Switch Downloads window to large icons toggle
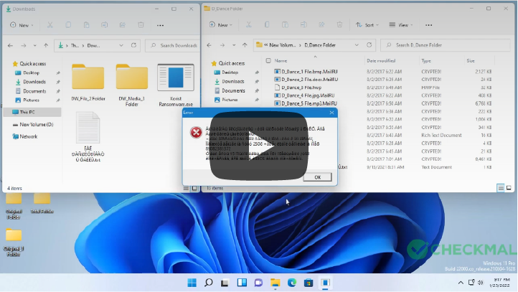The width and height of the screenshot is (518, 292). pyautogui.click(x=194, y=188)
